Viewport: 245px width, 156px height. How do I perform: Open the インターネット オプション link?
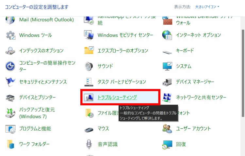[198, 35]
